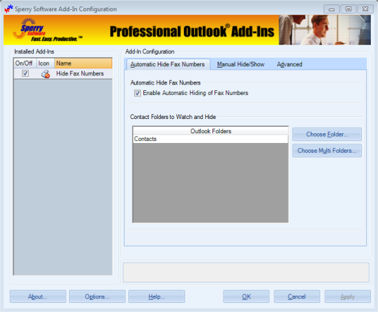Click the Apply button
Screen dimensions: 378x312
[x=347, y=296]
